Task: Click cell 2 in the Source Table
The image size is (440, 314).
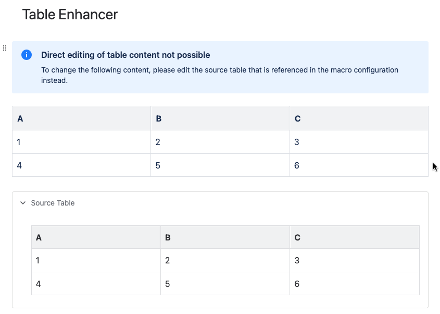Action: (225, 260)
